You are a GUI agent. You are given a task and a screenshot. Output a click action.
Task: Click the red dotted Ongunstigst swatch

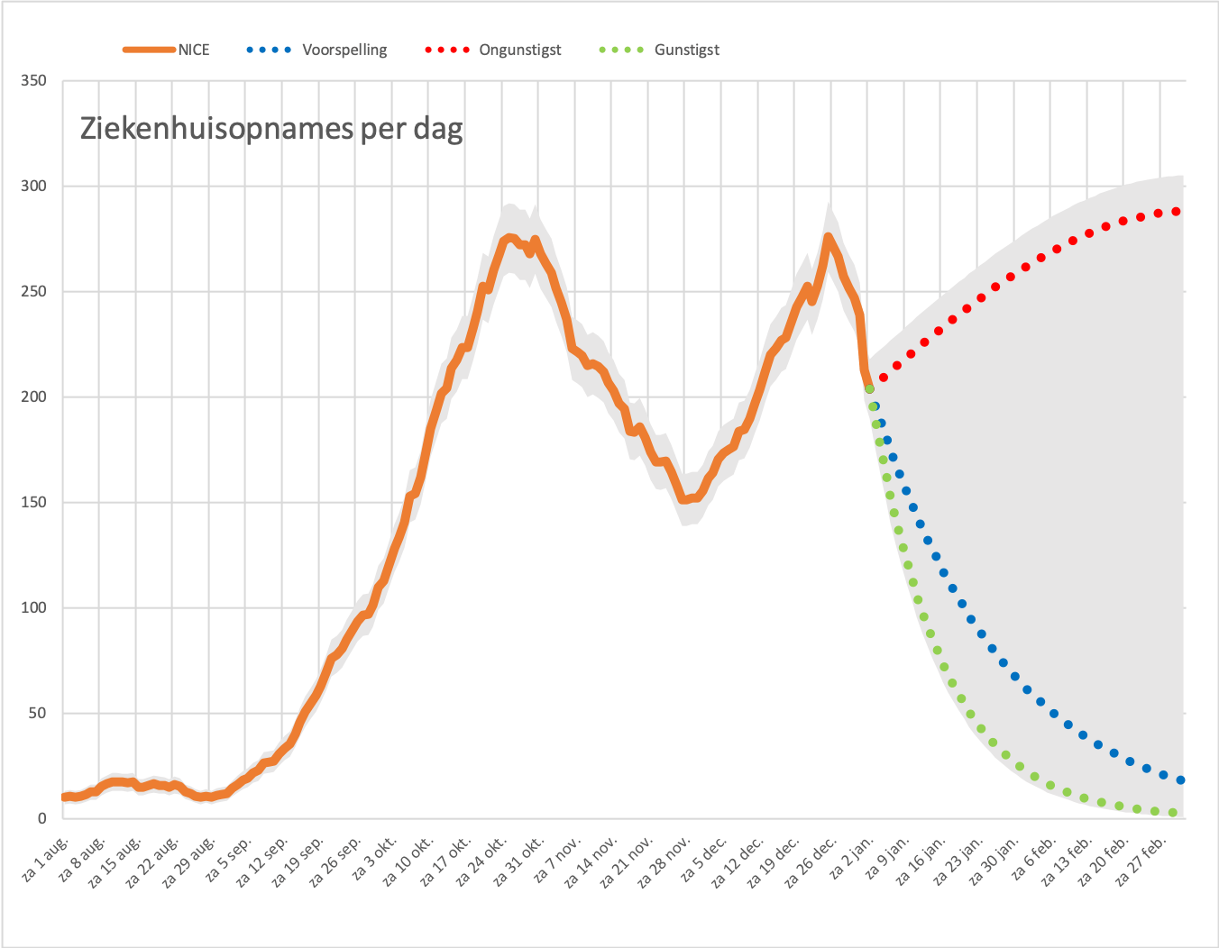pos(447,50)
